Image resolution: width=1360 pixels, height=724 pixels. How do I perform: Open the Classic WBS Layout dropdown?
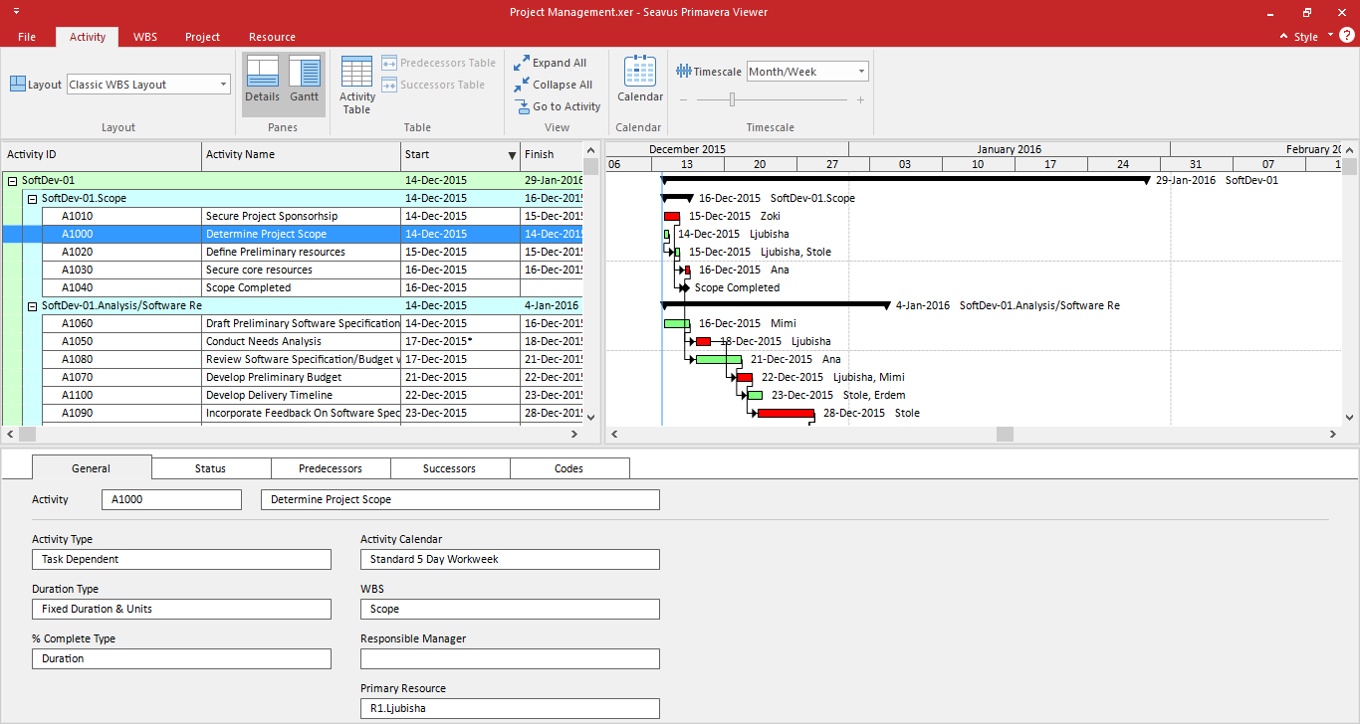223,85
